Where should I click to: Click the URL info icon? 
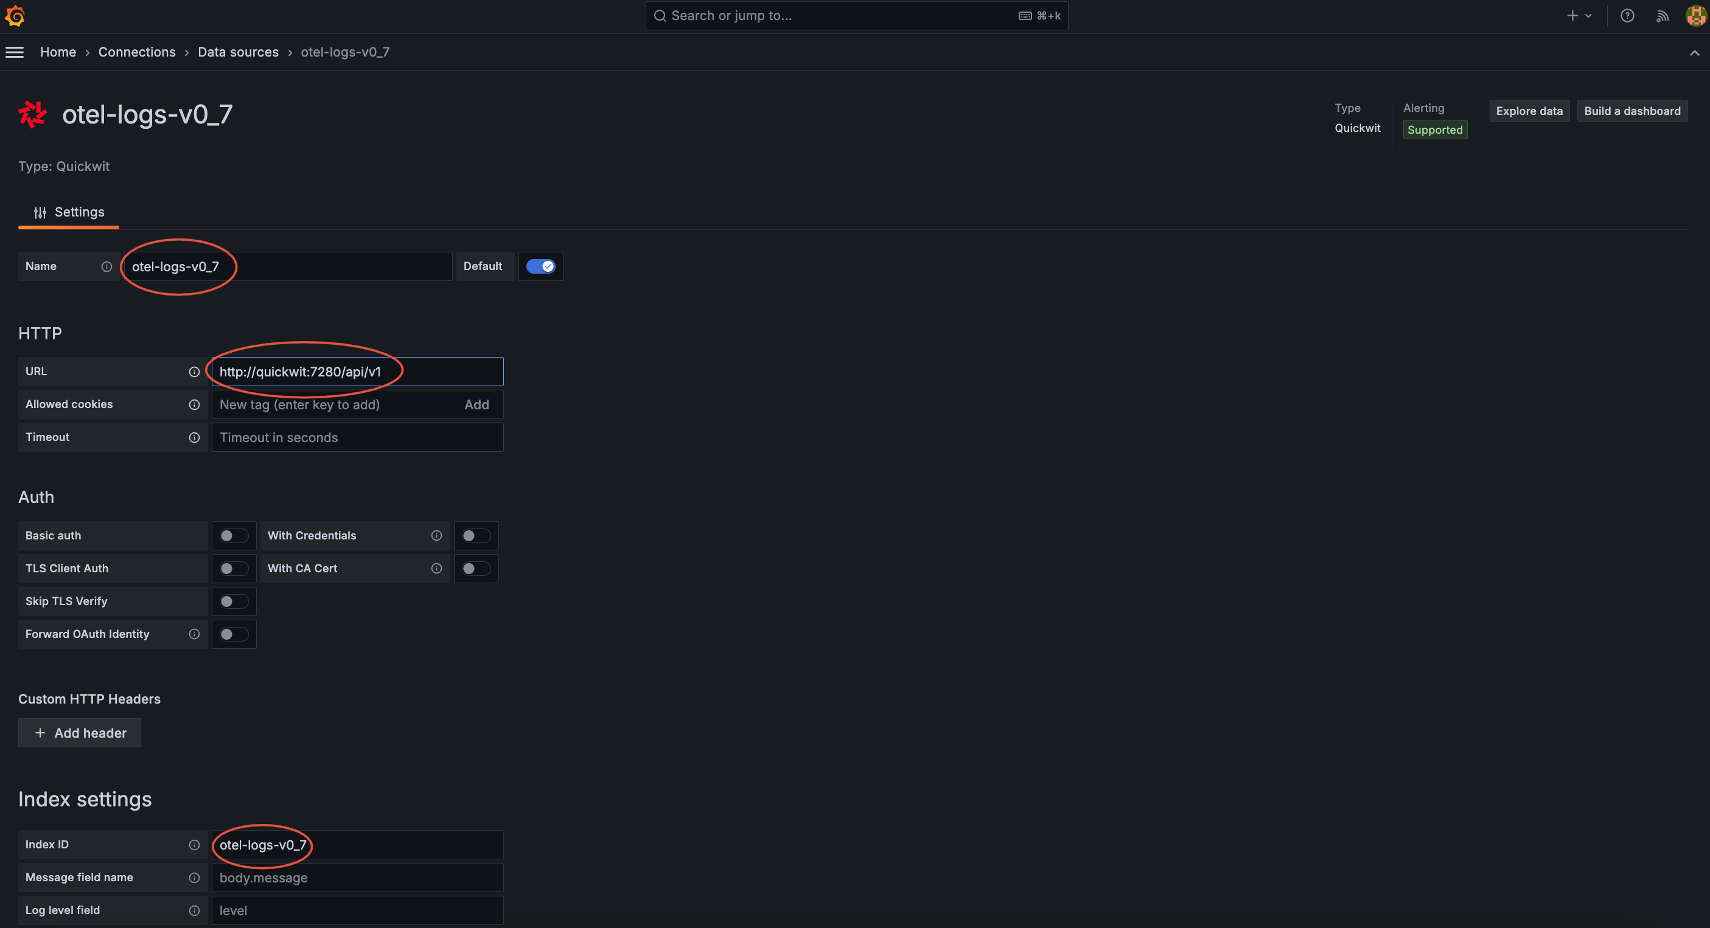(194, 372)
